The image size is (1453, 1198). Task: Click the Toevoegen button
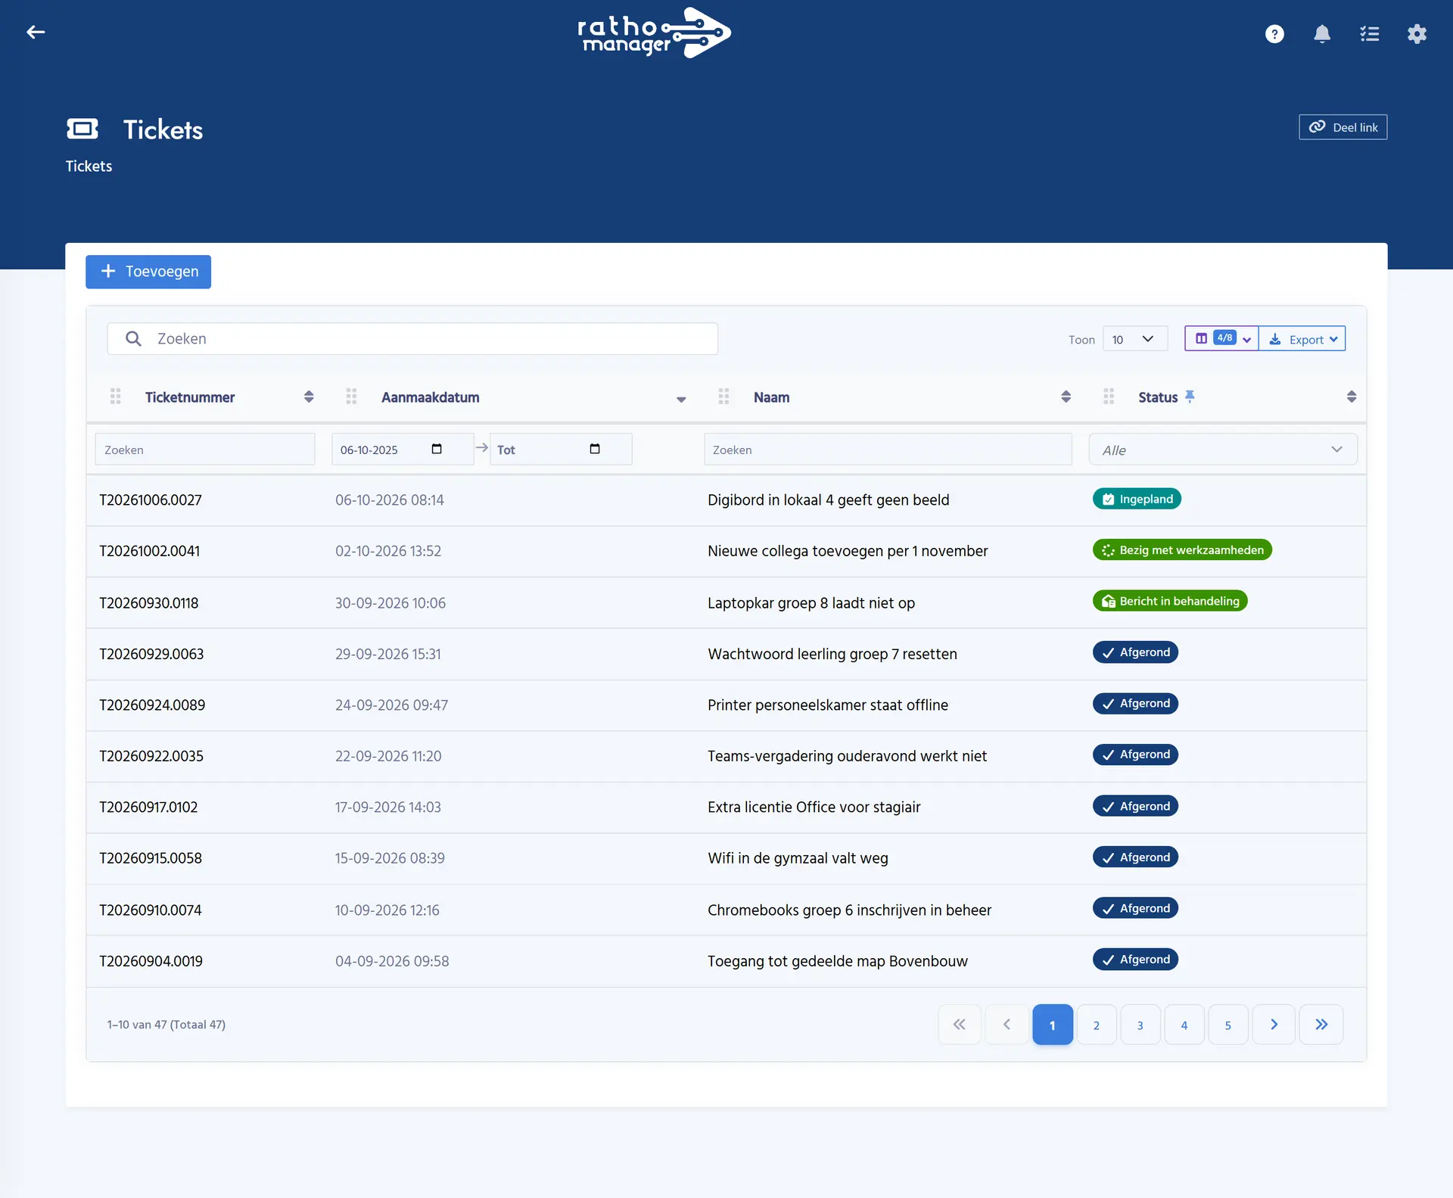click(148, 272)
